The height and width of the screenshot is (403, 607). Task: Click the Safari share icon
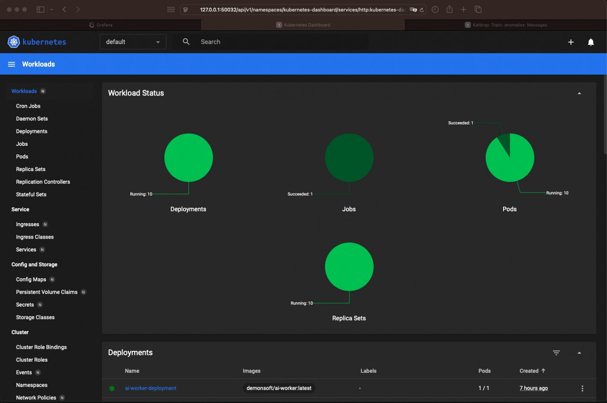[x=449, y=9]
